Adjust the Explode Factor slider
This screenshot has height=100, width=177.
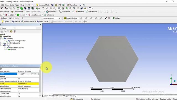point(31,18)
